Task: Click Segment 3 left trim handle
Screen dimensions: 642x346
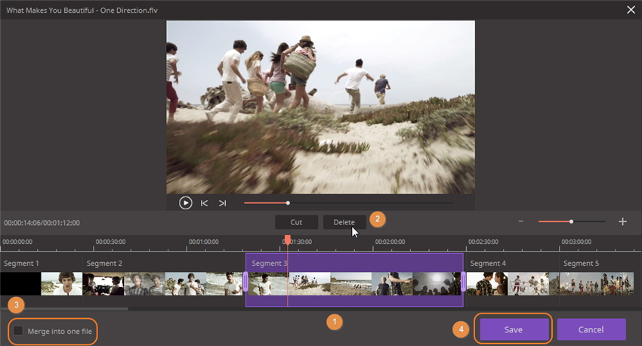Action: tap(245, 282)
